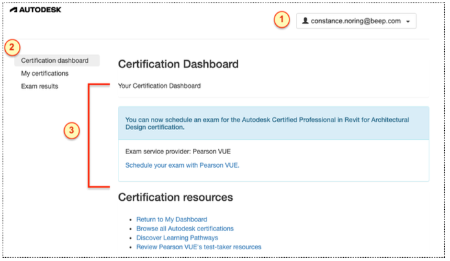Go to Exam results in the sidebar
This screenshot has width=450, height=261.
(x=39, y=86)
